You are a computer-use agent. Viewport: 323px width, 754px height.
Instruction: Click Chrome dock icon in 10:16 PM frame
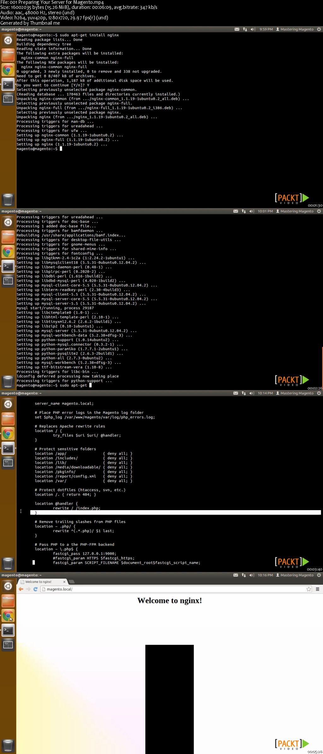(x=8, y=616)
